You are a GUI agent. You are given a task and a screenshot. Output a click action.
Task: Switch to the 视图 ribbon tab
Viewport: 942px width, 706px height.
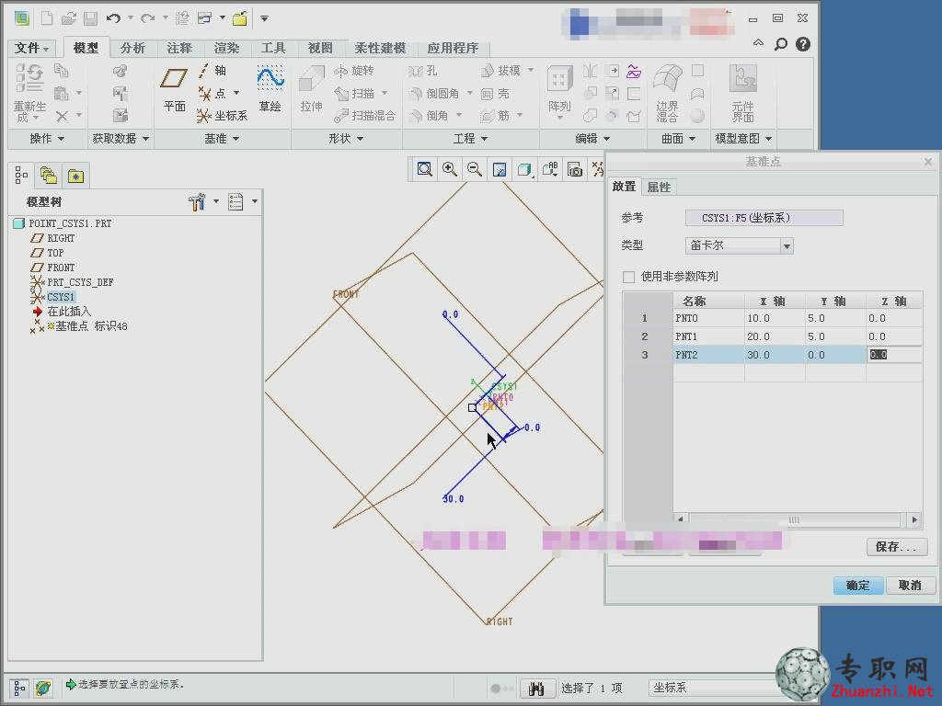pyautogui.click(x=319, y=48)
